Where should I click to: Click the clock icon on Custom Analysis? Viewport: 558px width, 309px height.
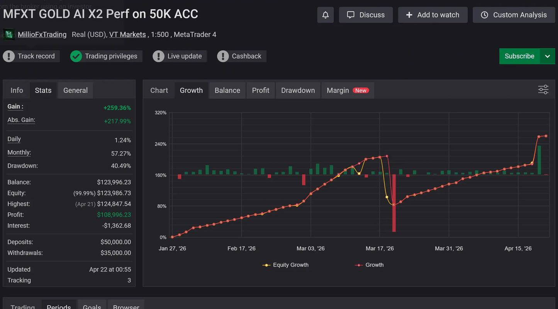click(484, 15)
